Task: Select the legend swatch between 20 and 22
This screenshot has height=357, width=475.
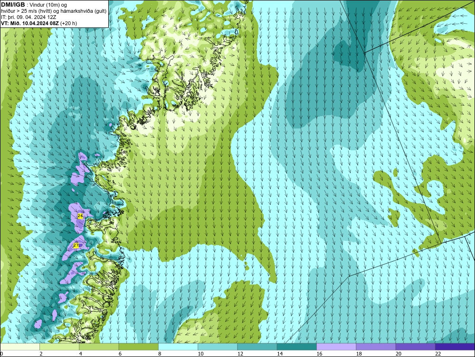Action: point(415,347)
